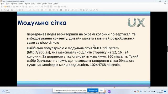
Task: Switch the УКР keyboard language indicator
Action: (145, 91)
